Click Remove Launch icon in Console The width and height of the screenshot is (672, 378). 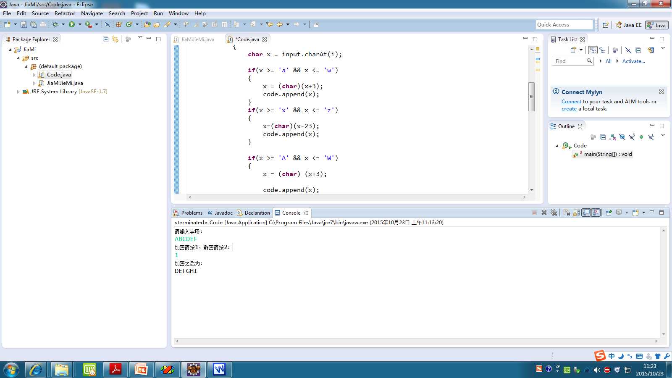544,213
